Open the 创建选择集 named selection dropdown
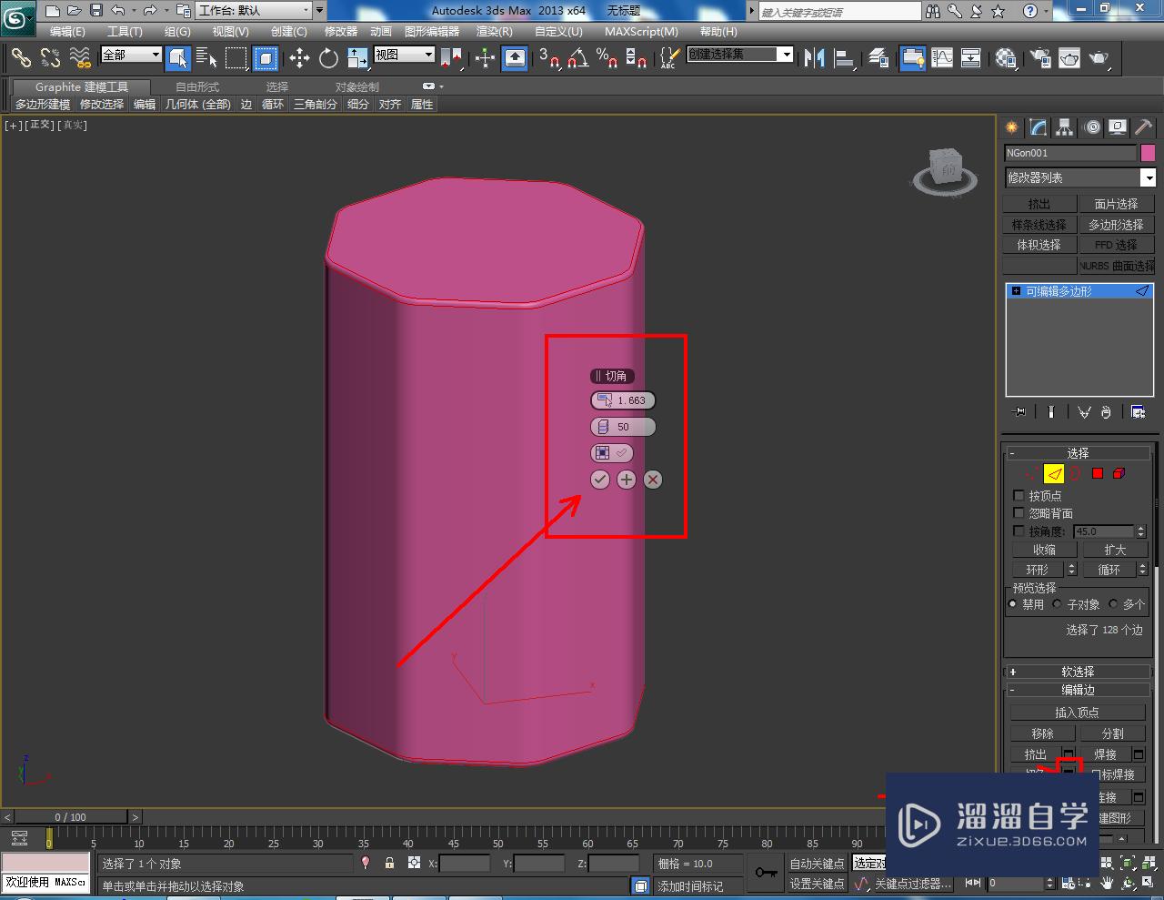Screen dimensions: 1164x900 click(x=739, y=55)
